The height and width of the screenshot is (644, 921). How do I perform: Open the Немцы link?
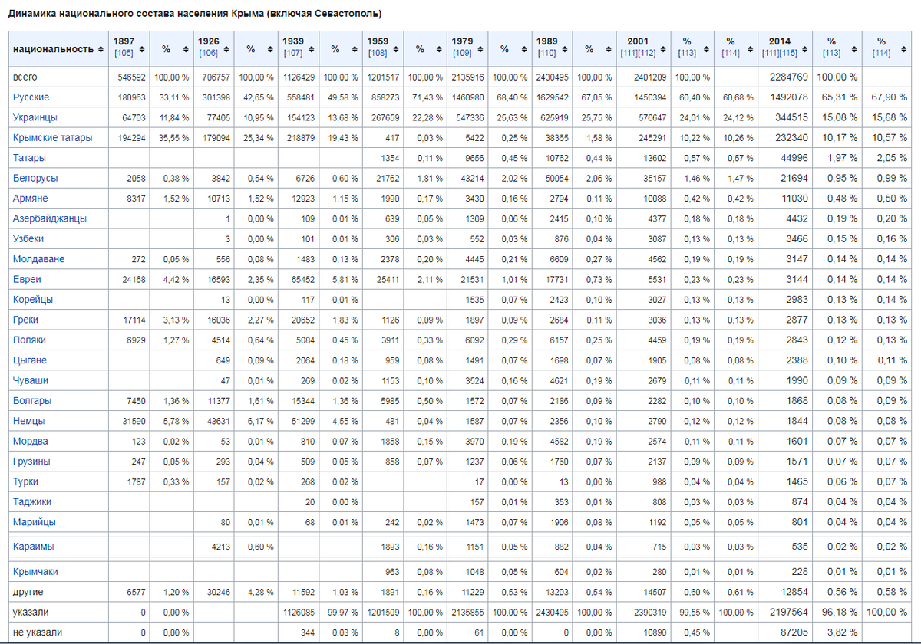(x=29, y=421)
